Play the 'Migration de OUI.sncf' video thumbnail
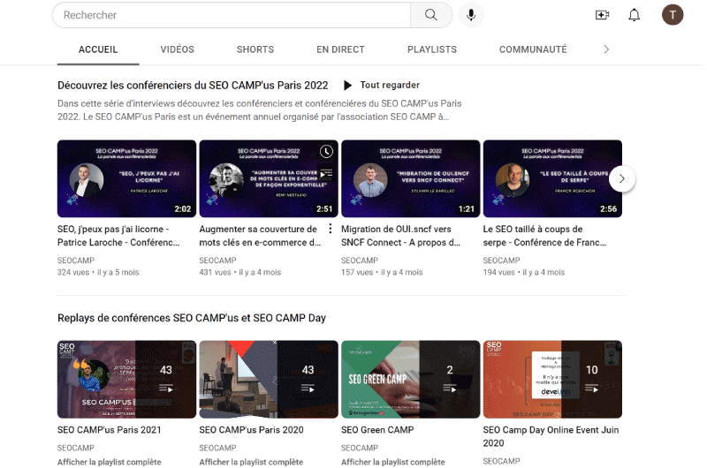Viewport: 707px width, 468px height. tap(411, 179)
